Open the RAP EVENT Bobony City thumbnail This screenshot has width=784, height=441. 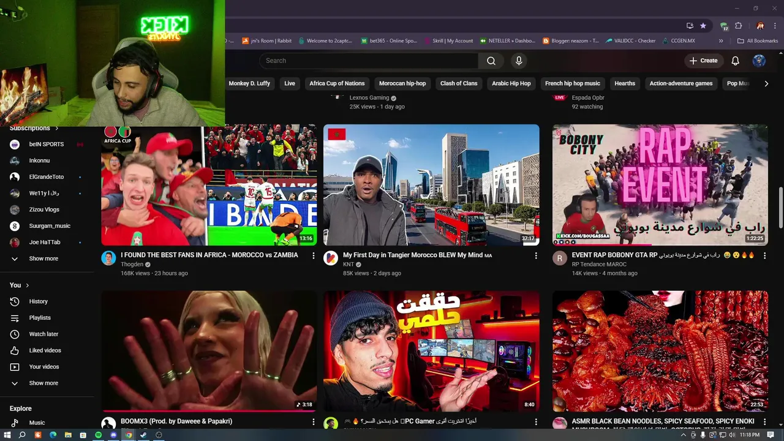pos(660,185)
